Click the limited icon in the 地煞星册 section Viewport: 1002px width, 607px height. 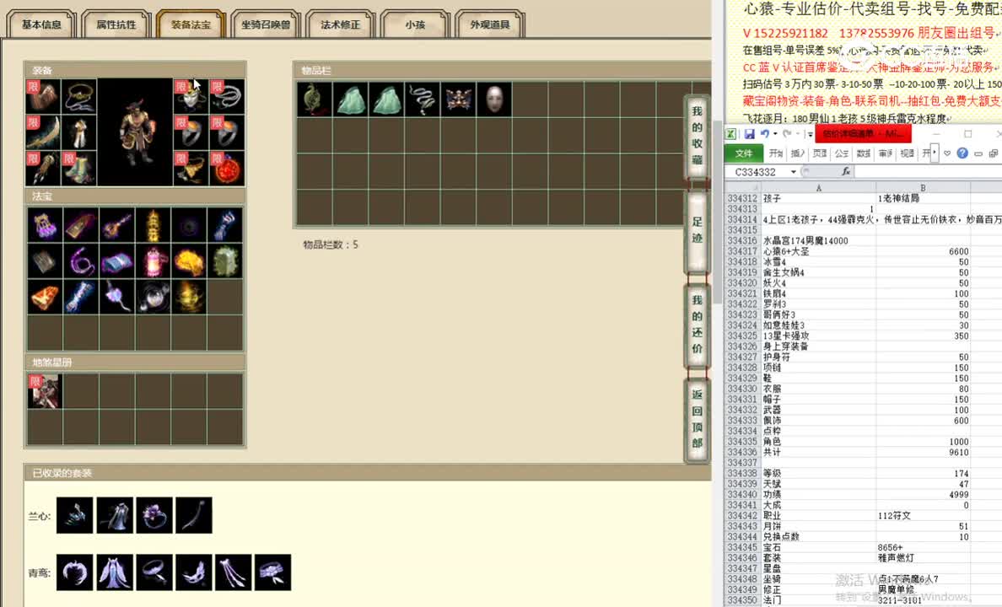(45, 393)
